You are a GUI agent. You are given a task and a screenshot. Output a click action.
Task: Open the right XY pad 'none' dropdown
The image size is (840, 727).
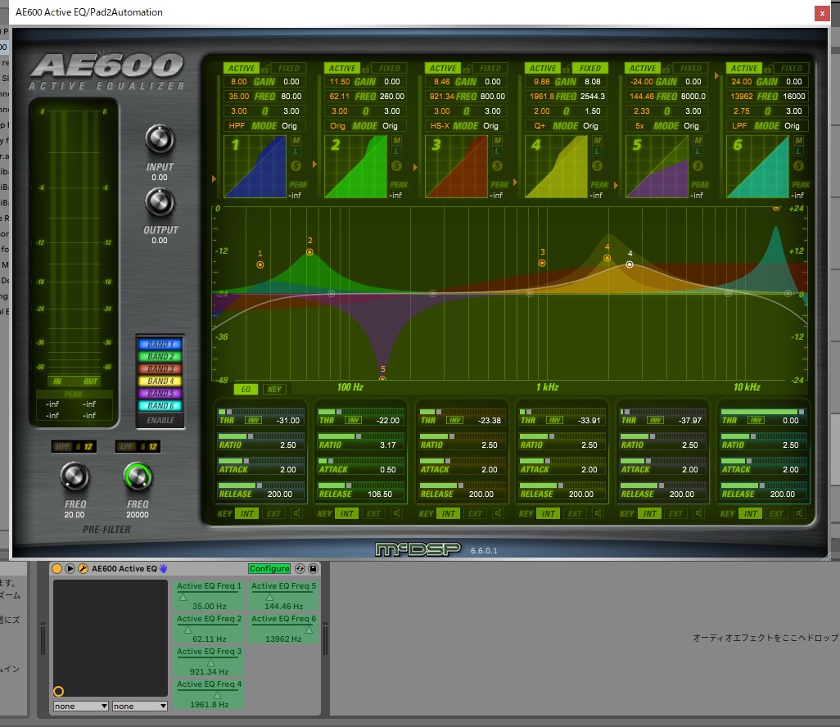pos(139,706)
